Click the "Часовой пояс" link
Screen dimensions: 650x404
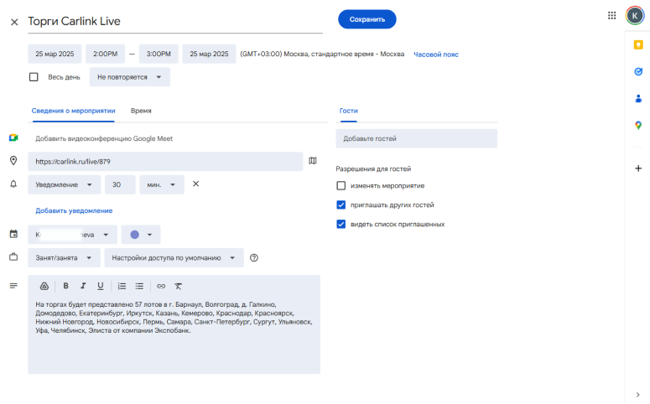pyautogui.click(x=435, y=54)
